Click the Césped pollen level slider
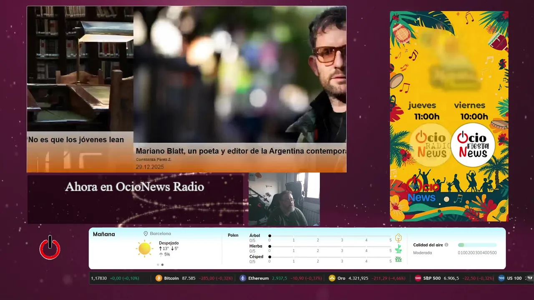The image size is (534, 300). coord(330,257)
